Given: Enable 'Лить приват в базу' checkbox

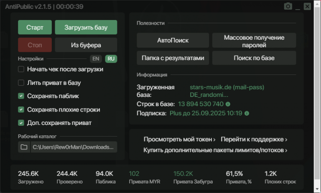Looking at the screenshot, I should (21, 83).
